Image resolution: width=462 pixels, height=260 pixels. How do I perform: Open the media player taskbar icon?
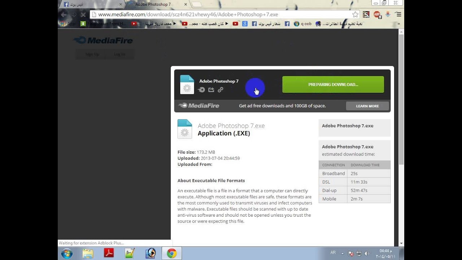coord(151,253)
